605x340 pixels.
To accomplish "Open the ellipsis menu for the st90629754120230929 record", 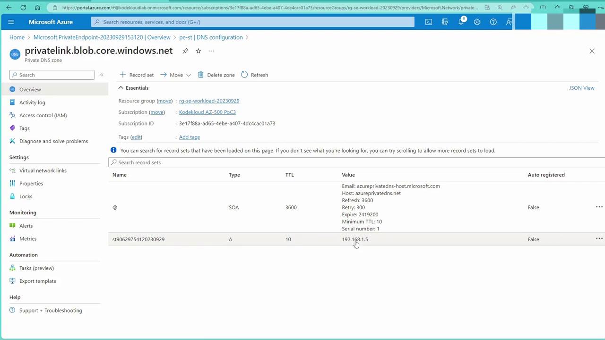I will coord(599,239).
